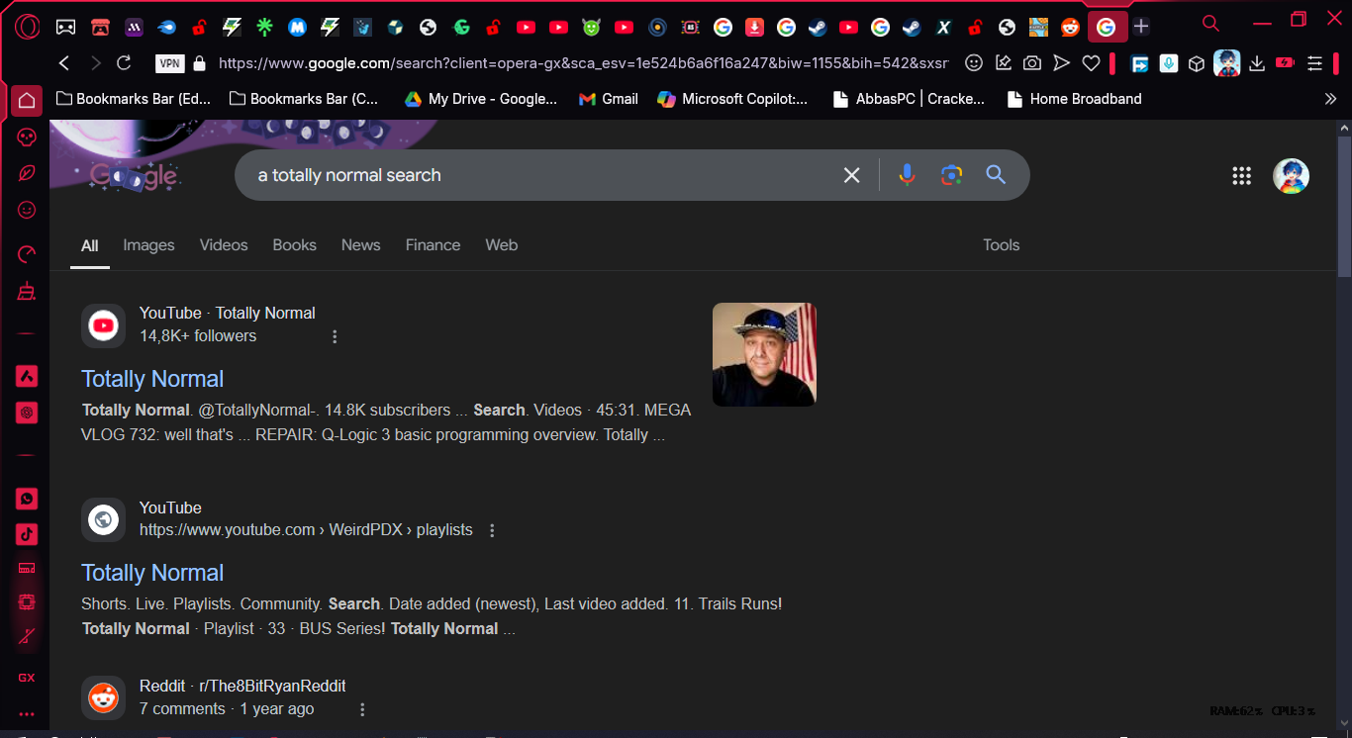
Task: Take a snapshot with the camera icon
Action: point(1032,63)
